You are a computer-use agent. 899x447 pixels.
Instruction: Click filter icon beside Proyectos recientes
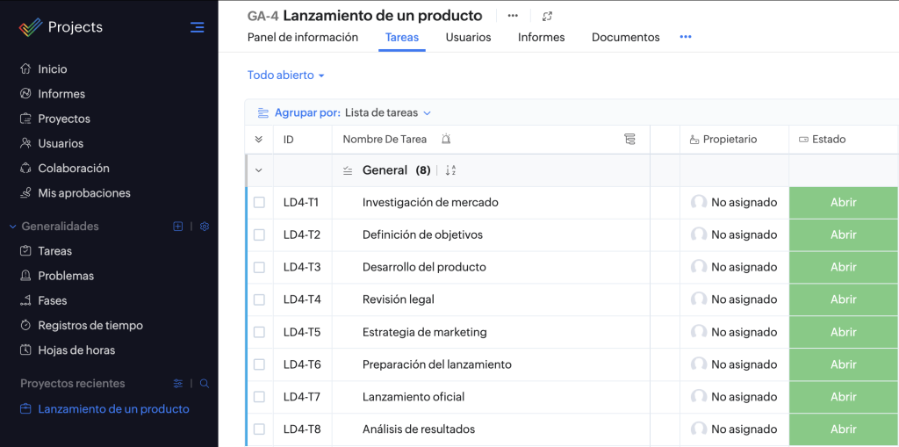(x=177, y=383)
